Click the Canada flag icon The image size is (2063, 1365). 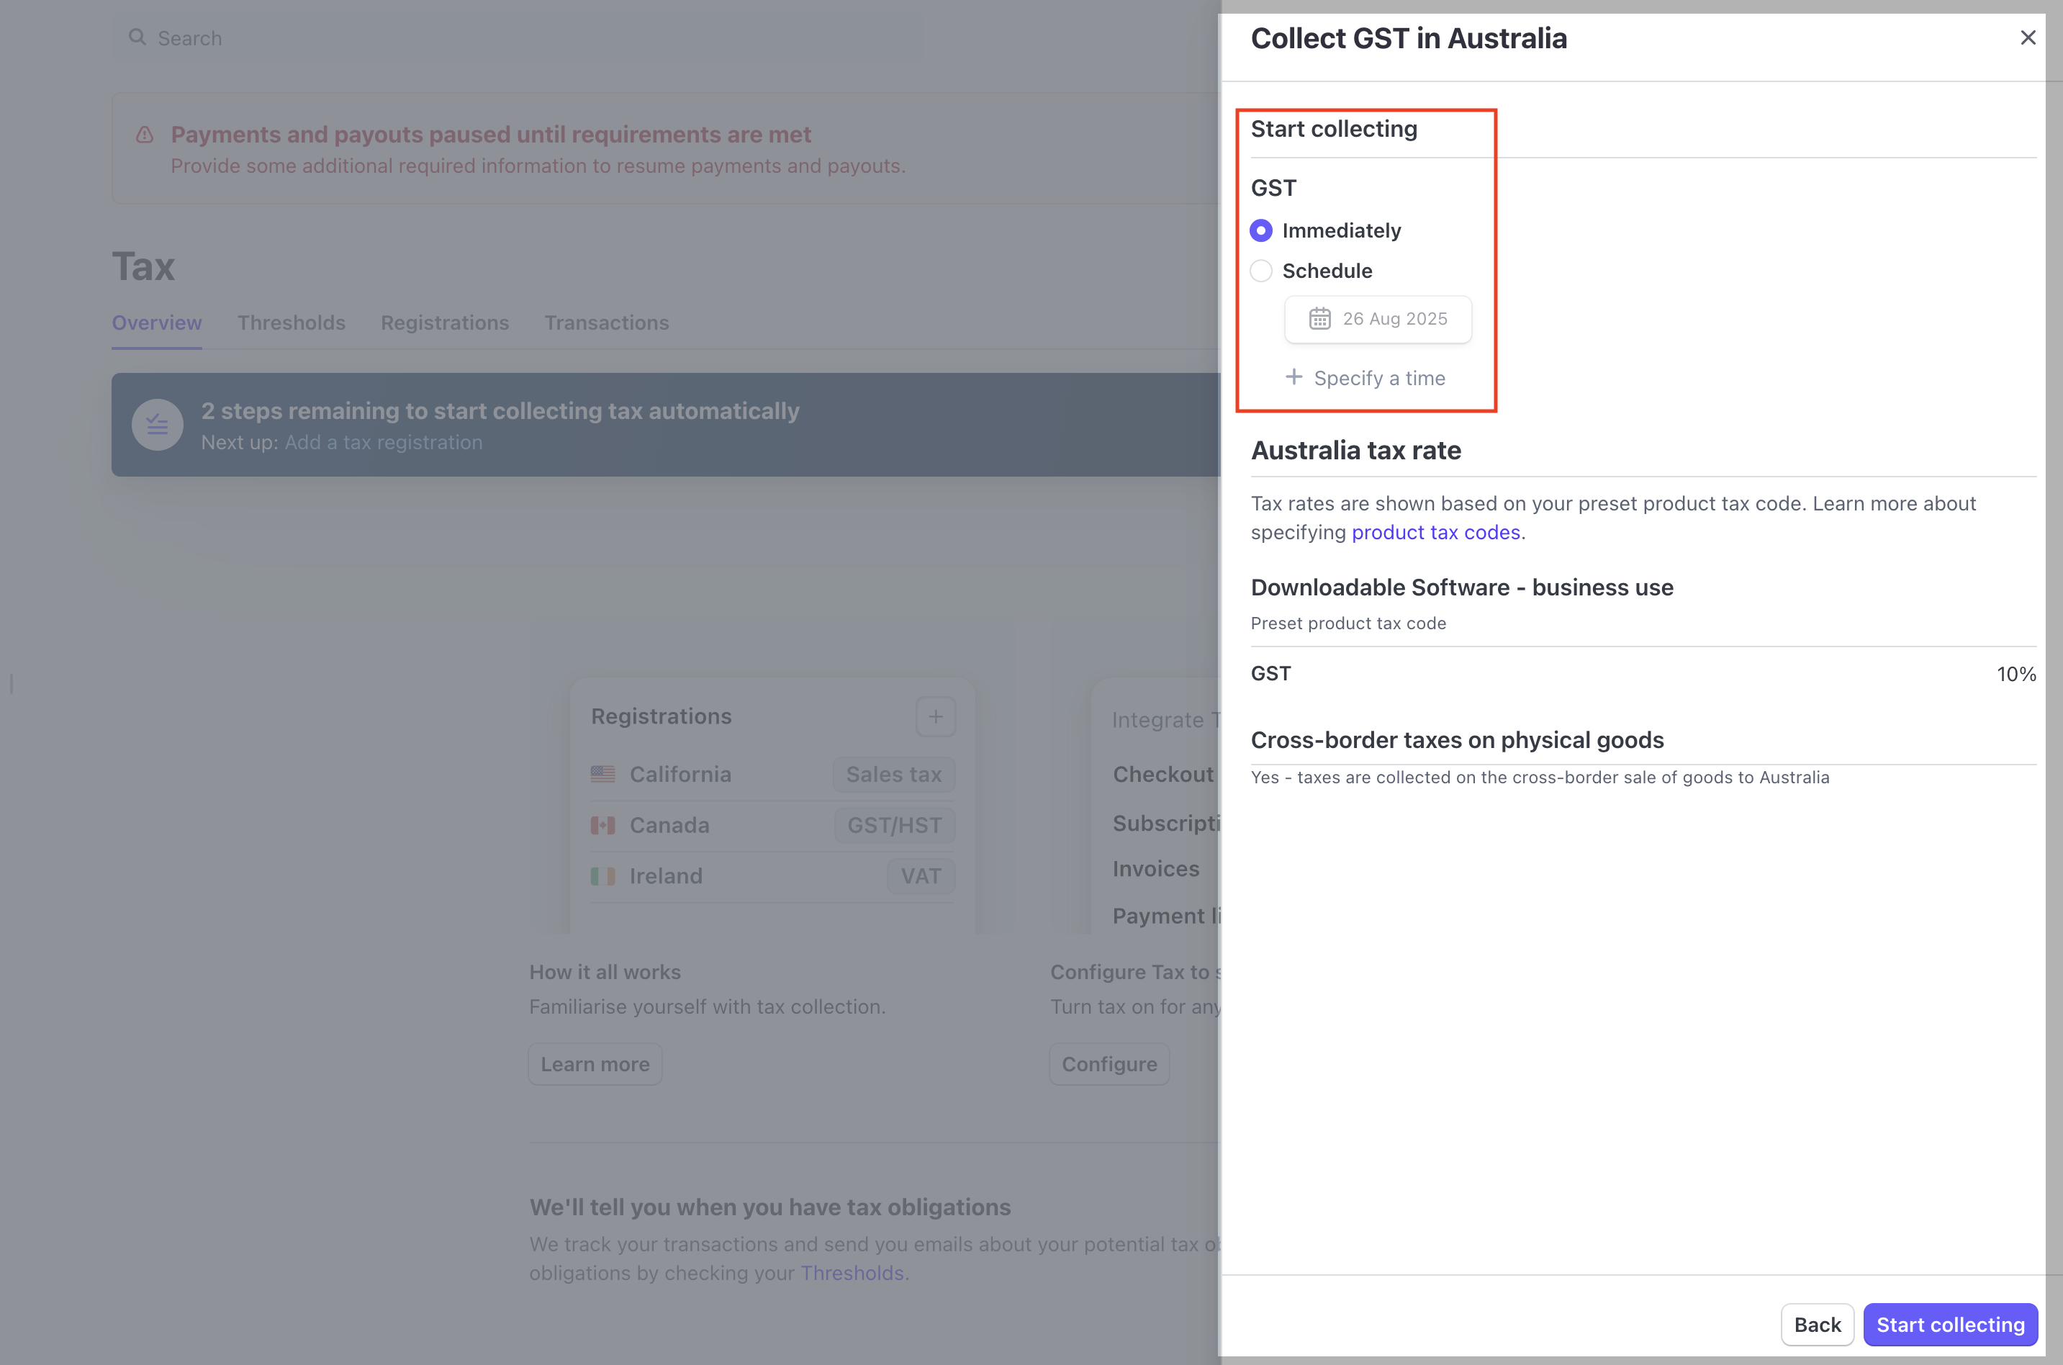point(602,825)
